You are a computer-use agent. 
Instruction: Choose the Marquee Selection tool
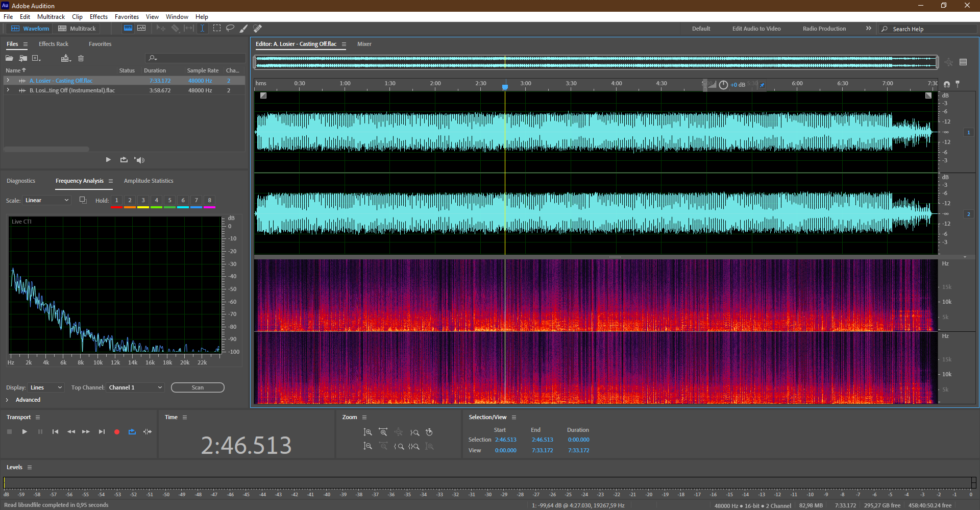[217, 29]
